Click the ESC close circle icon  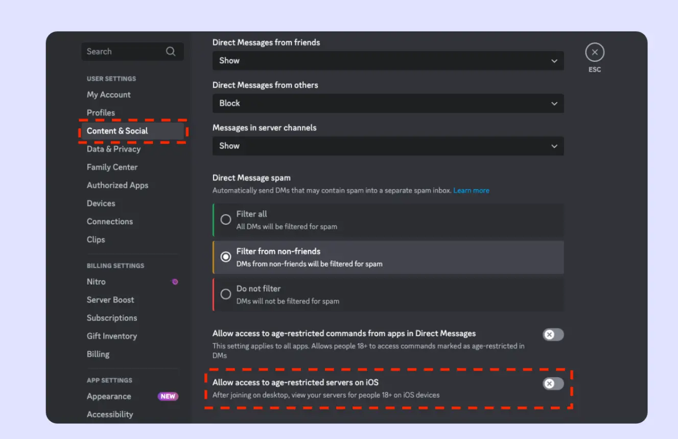coord(595,52)
